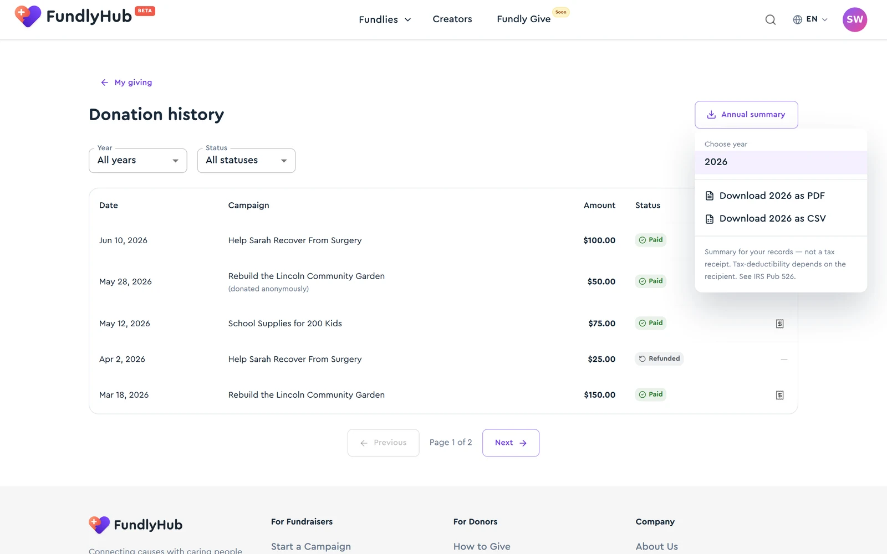Click the '$25.00' refunded amount
The image size is (887, 554).
click(601, 359)
